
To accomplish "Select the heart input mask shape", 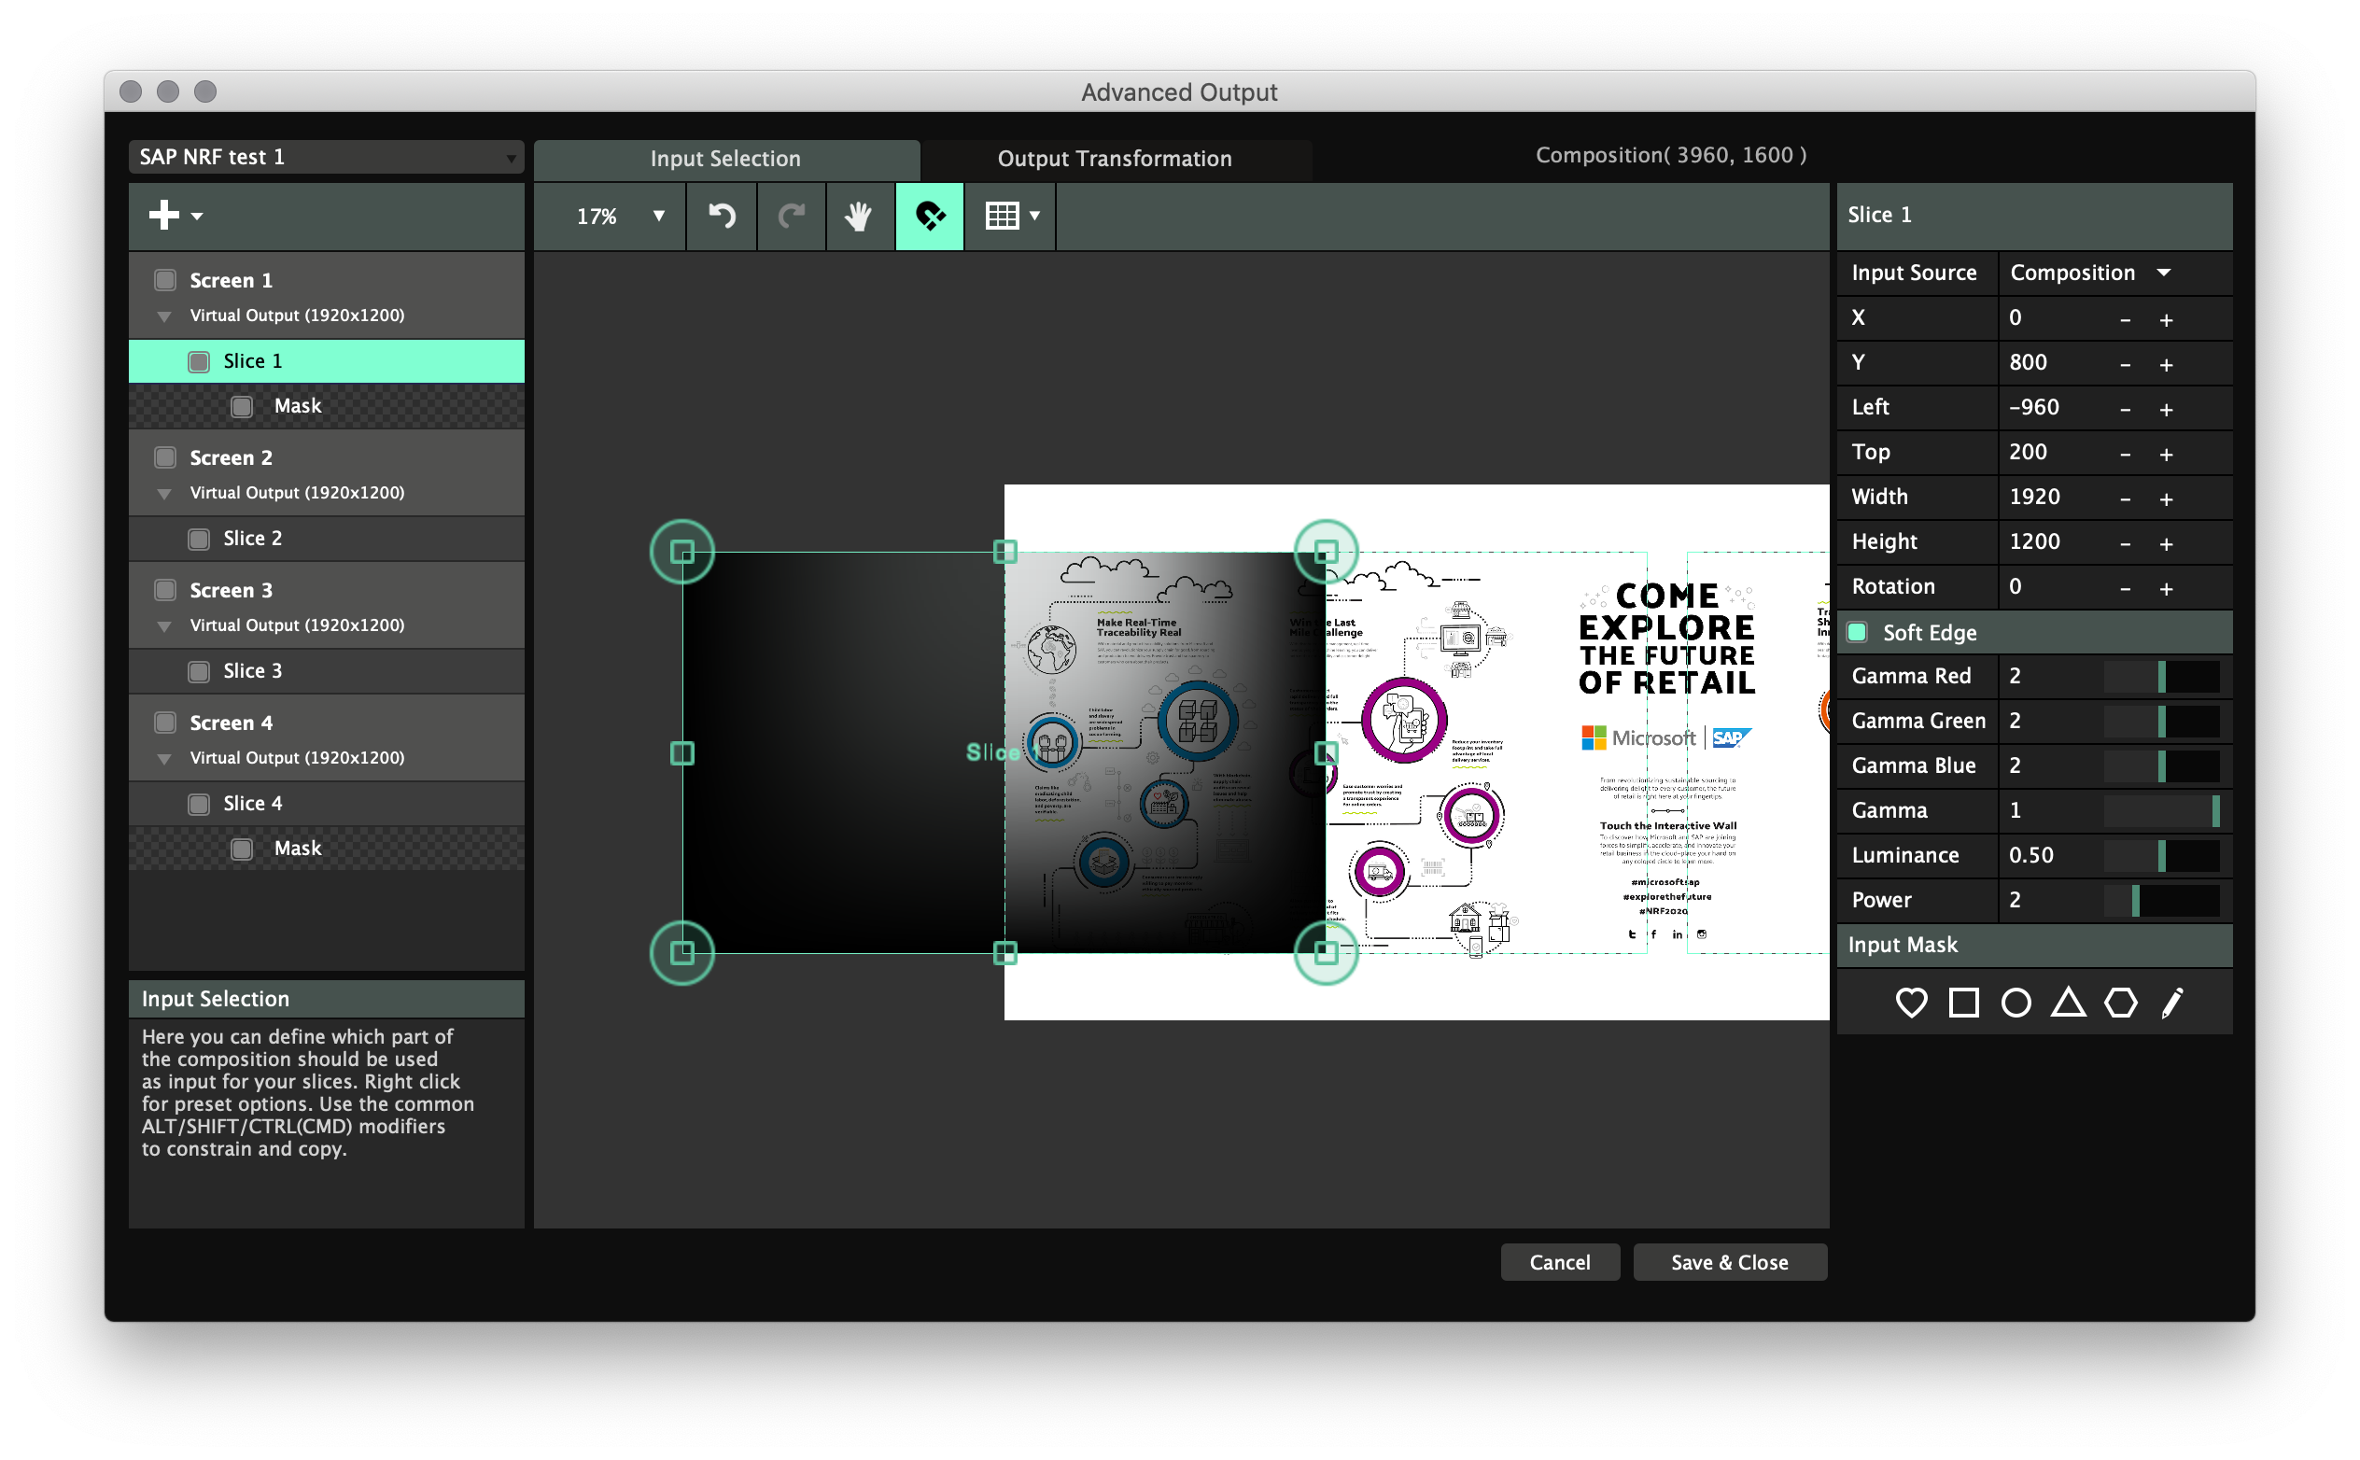I will point(1911,1003).
